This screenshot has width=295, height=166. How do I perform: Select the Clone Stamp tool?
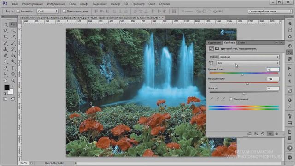[6, 49]
